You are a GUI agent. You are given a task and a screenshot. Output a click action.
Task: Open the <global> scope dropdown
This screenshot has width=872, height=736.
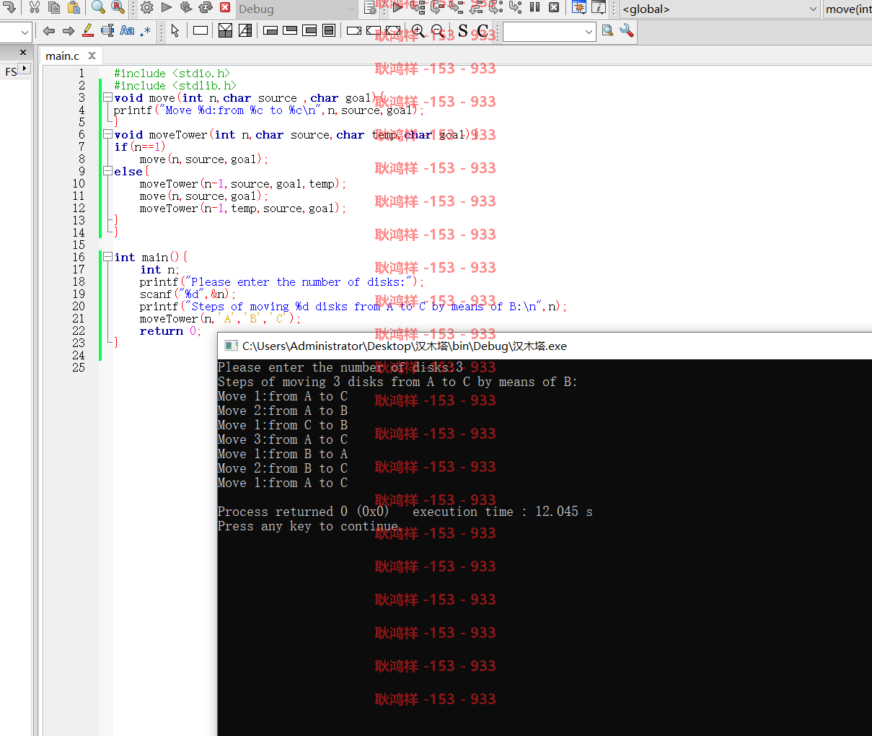[720, 9]
